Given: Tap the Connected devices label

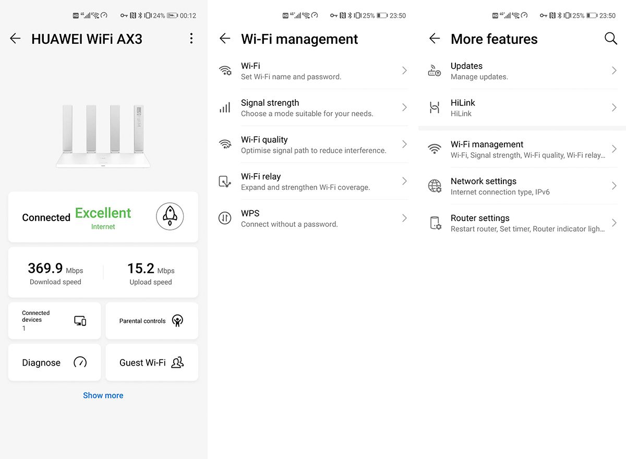Looking at the screenshot, I should (36, 316).
